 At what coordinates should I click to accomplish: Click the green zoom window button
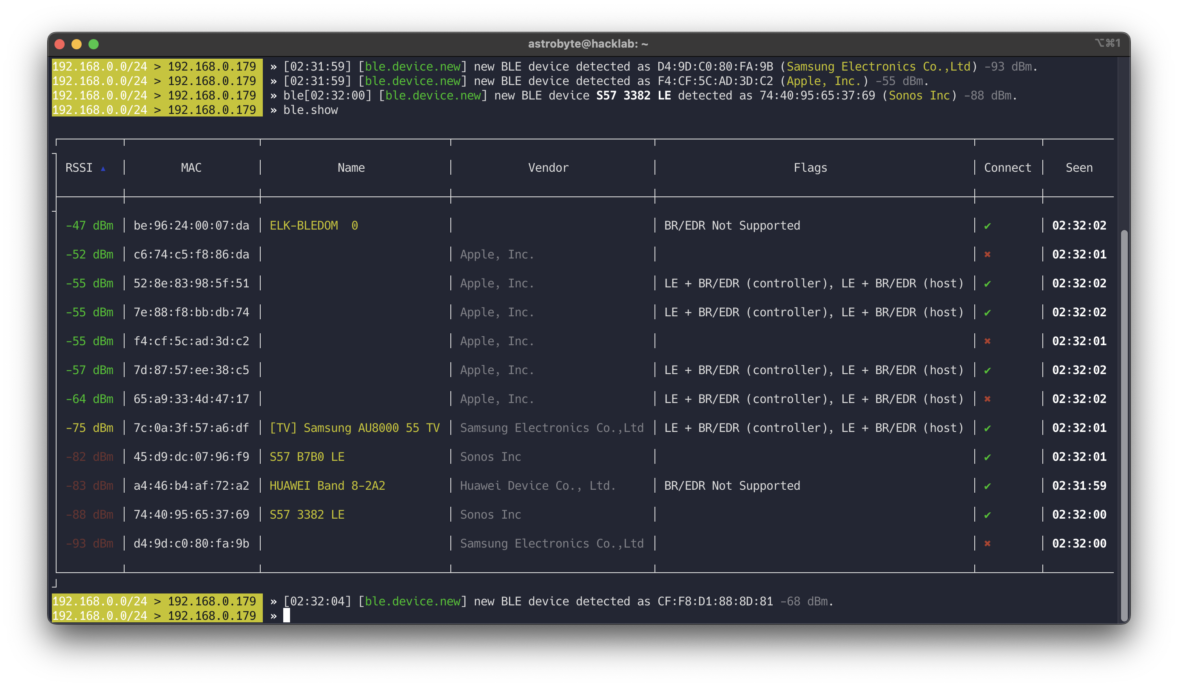pos(94,44)
